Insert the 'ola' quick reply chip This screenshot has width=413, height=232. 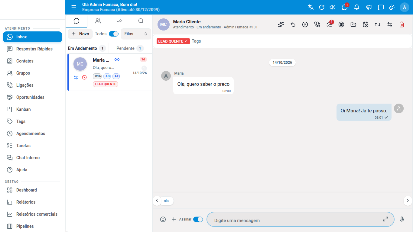pos(166,201)
